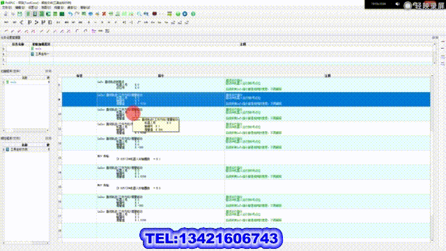The image size is (446, 251).
Task: Click the magnifying glass search icon
Action: (139, 14)
